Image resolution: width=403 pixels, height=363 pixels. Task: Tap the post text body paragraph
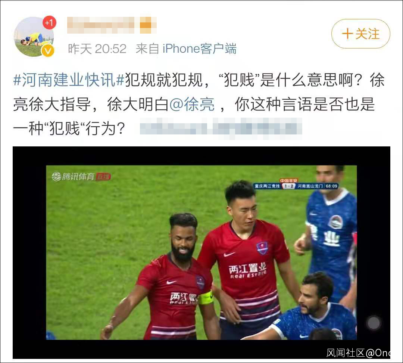pos(199,104)
